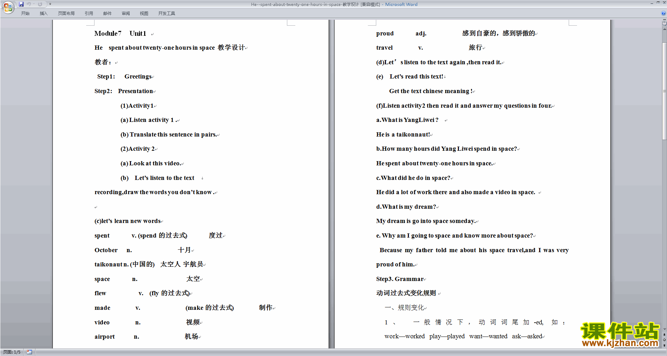Image resolution: width=667 pixels, height=356 pixels.
Task: Restore down the Word window
Action: 658,3
